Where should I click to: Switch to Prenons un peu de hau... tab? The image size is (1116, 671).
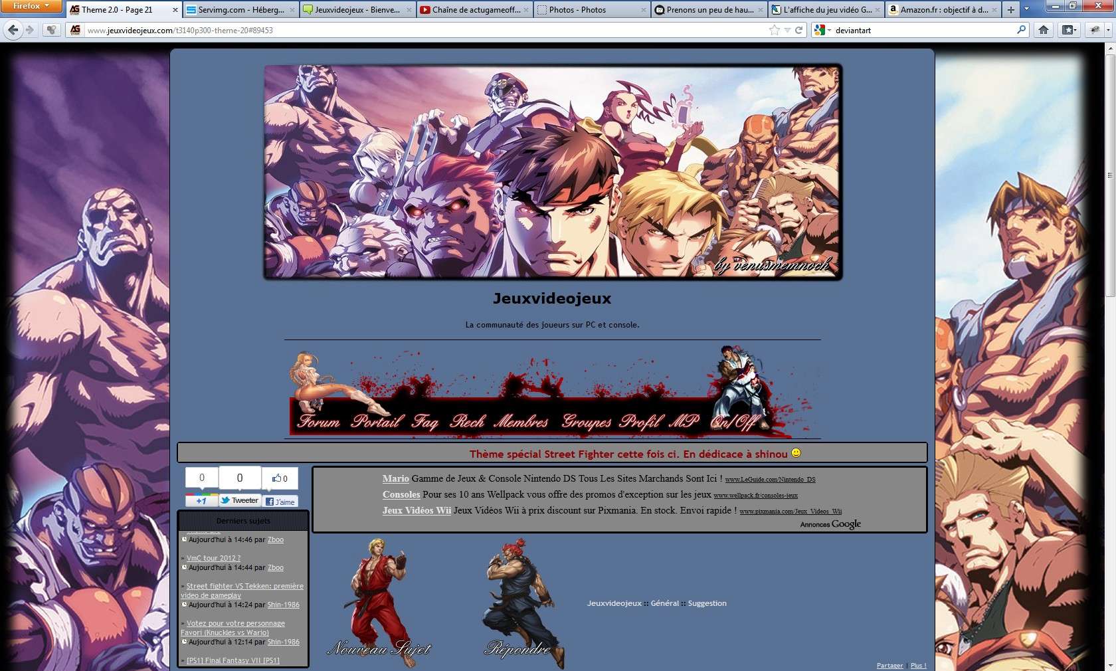point(708,10)
